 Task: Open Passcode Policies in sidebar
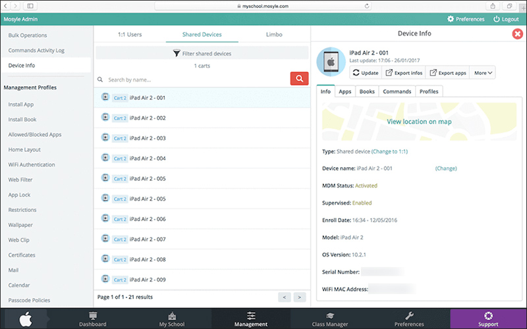[x=29, y=300]
